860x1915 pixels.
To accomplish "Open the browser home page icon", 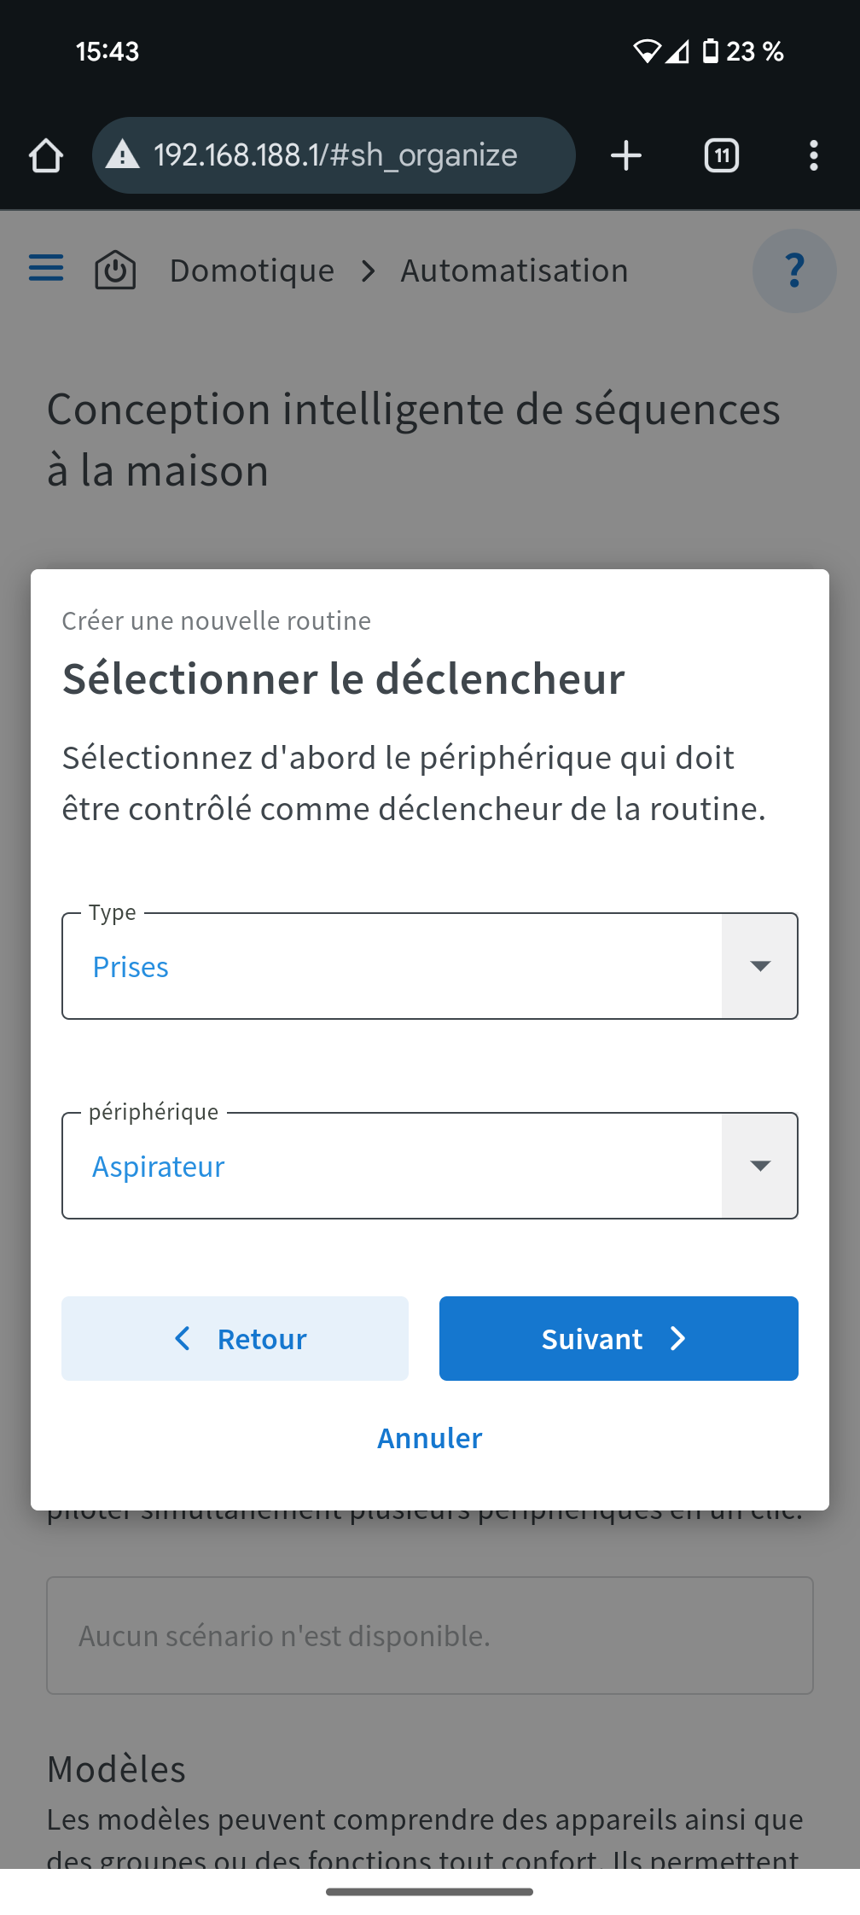I will (x=46, y=155).
